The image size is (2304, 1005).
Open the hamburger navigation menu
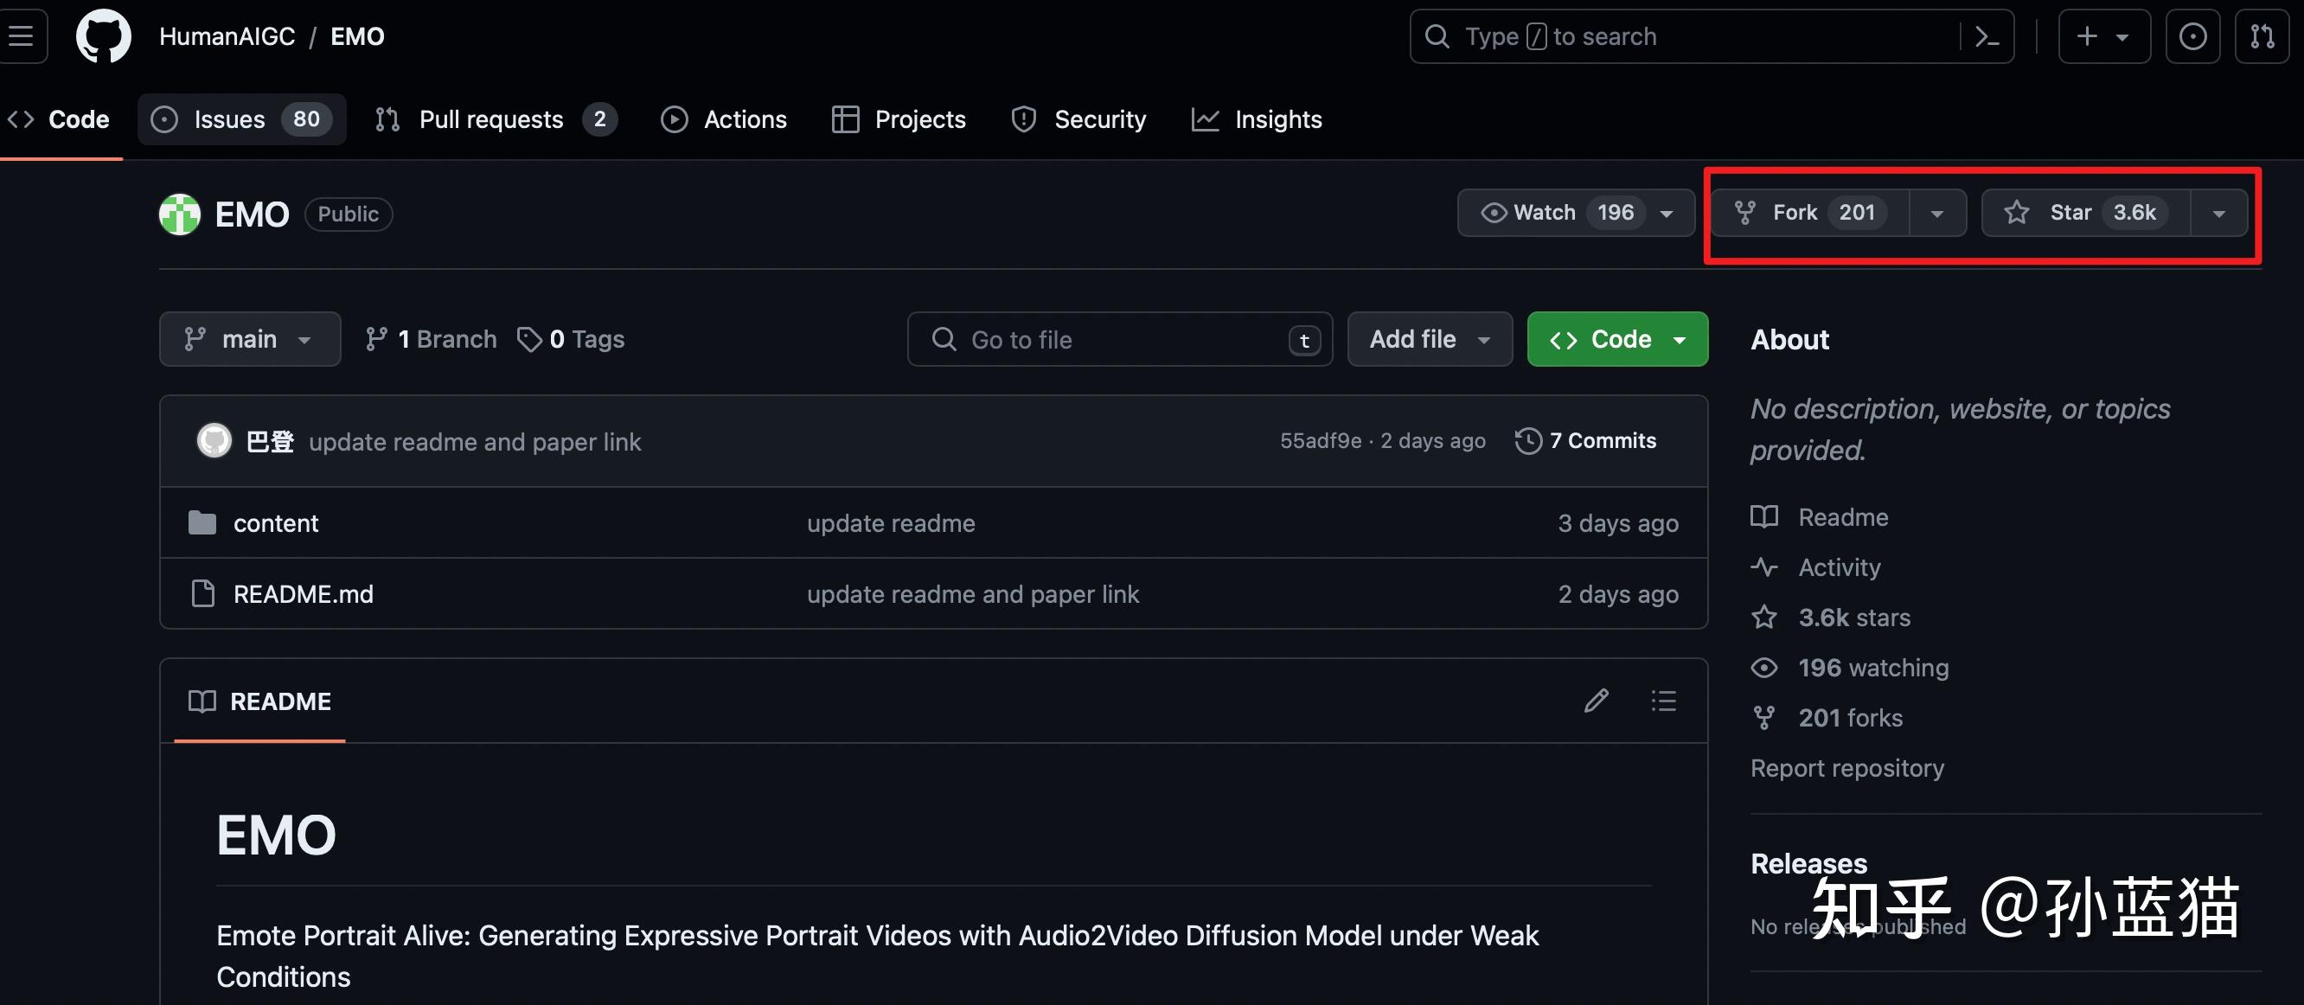(22, 36)
